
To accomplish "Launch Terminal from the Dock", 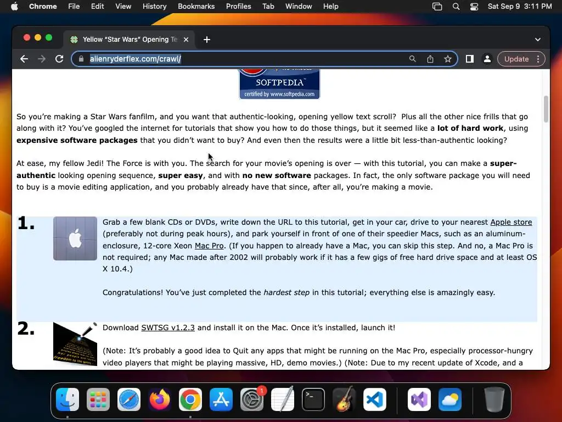I will tap(313, 399).
